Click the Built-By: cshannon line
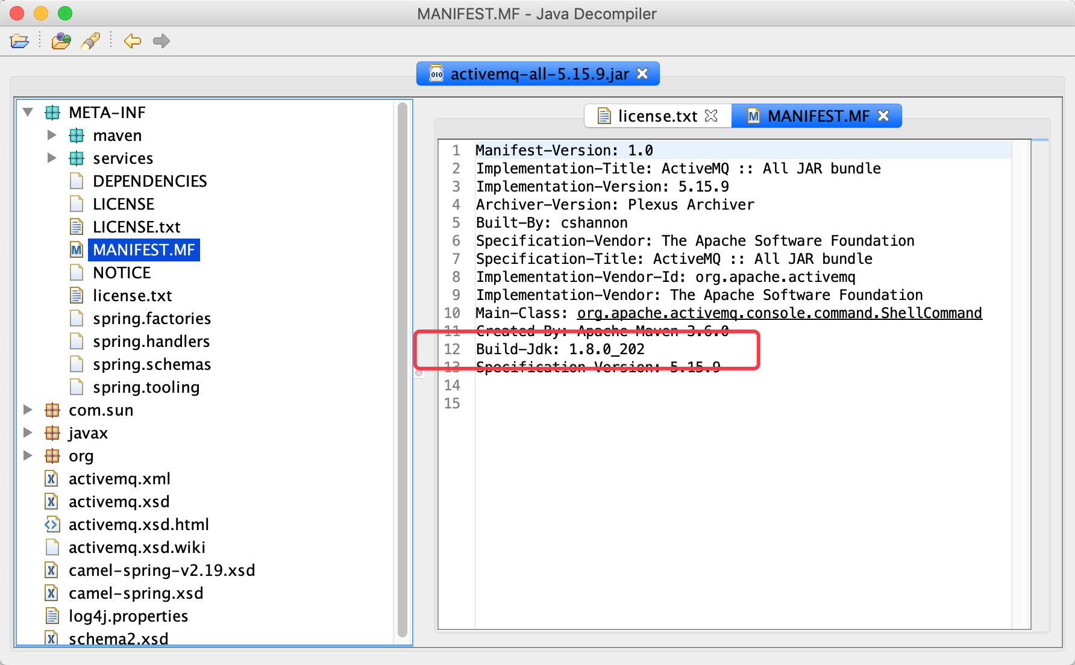1075x665 pixels. (x=552, y=223)
